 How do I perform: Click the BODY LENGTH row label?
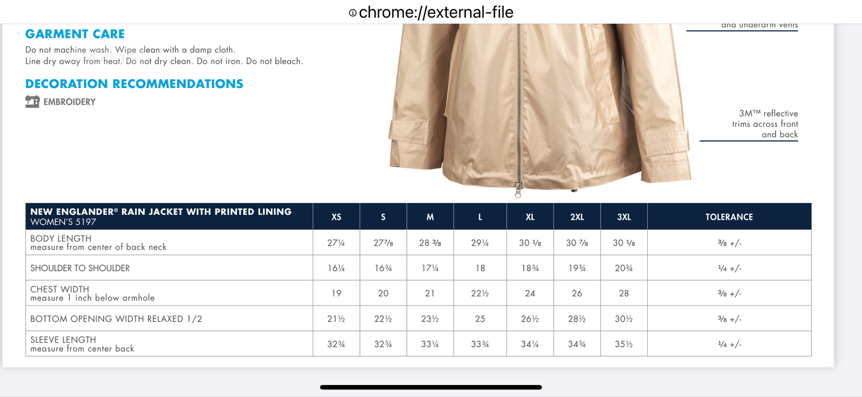[61, 239]
